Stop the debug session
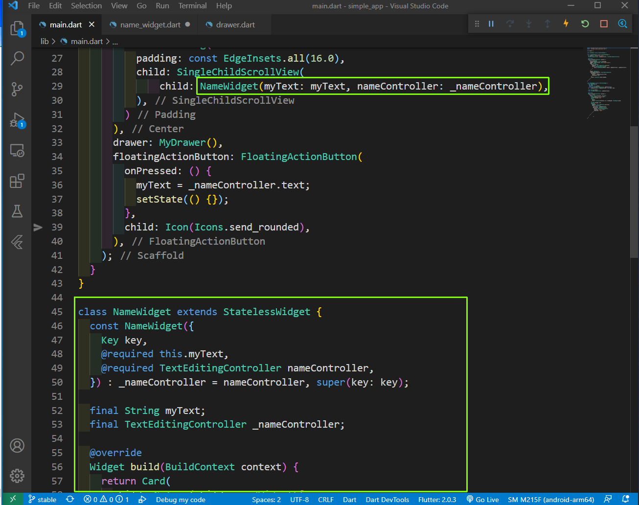The width and height of the screenshot is (639, 505). tap(604, 23)
